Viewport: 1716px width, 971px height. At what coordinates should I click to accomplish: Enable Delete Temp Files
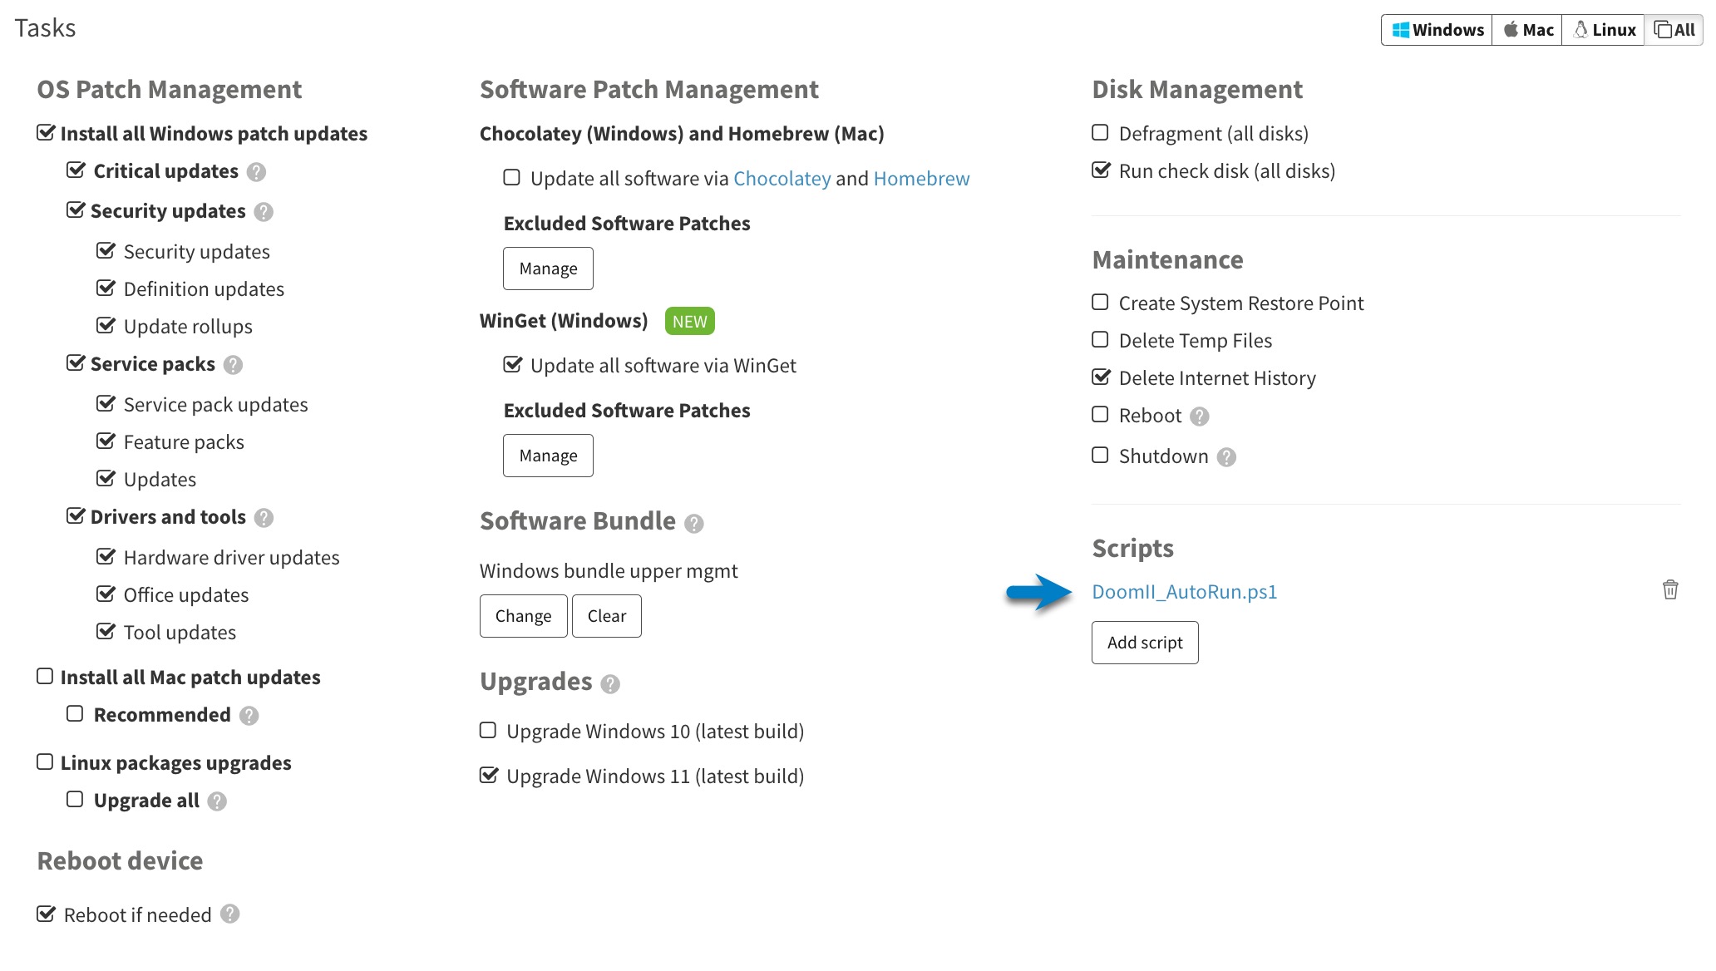point(1100,340)
